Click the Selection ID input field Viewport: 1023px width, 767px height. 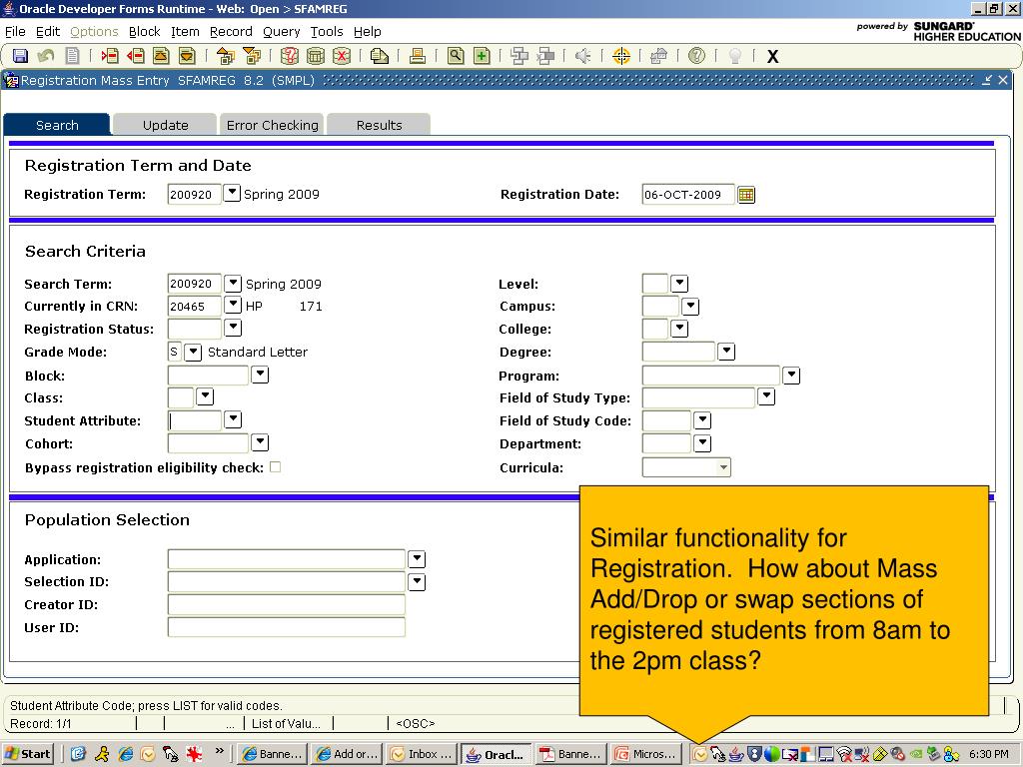pyautogui.click(x=287, y=582)
